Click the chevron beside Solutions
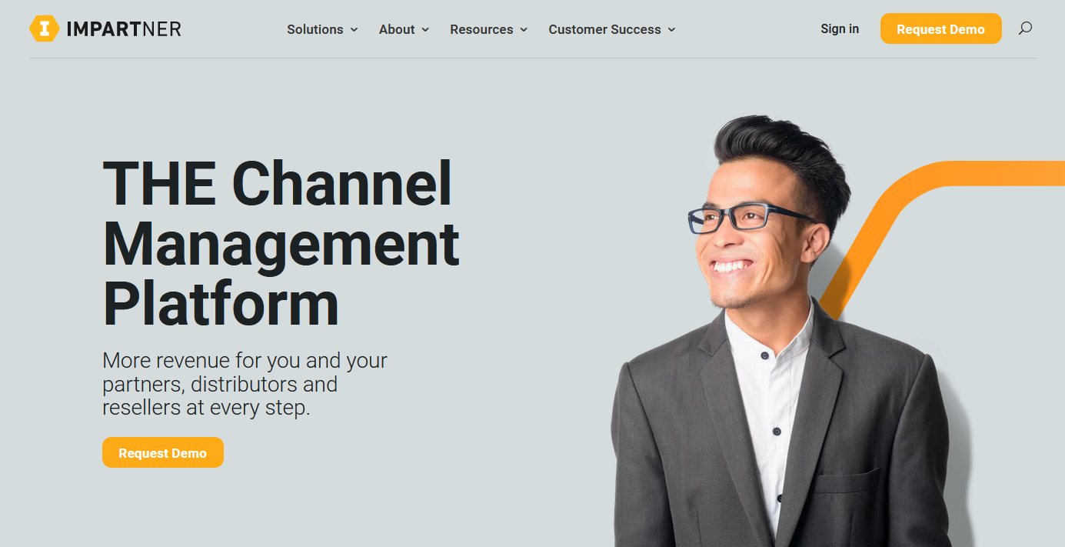 point(354,29)
